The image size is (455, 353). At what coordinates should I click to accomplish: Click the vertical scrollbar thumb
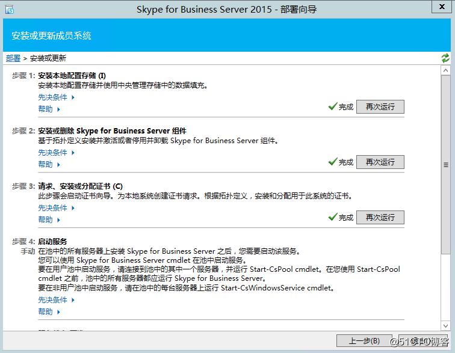point(445,164)
